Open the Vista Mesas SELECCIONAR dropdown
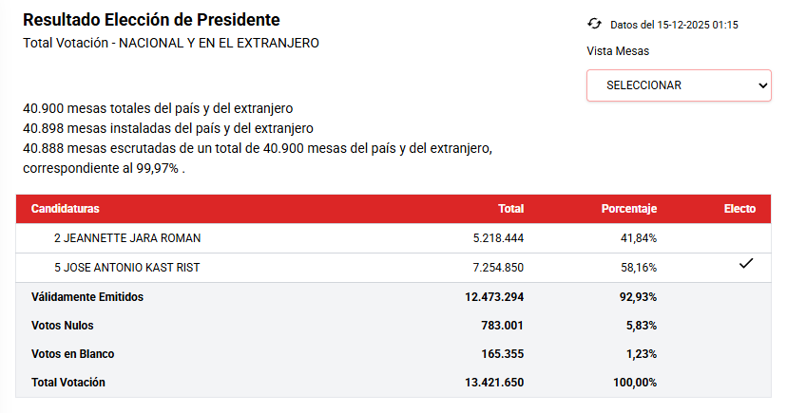 (x=679, y=85)
